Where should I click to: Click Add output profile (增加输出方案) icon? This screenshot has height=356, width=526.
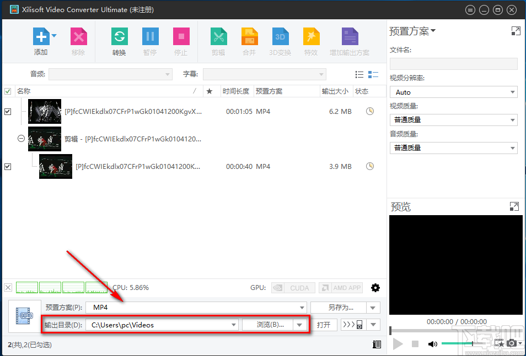[x=350, y=36]
